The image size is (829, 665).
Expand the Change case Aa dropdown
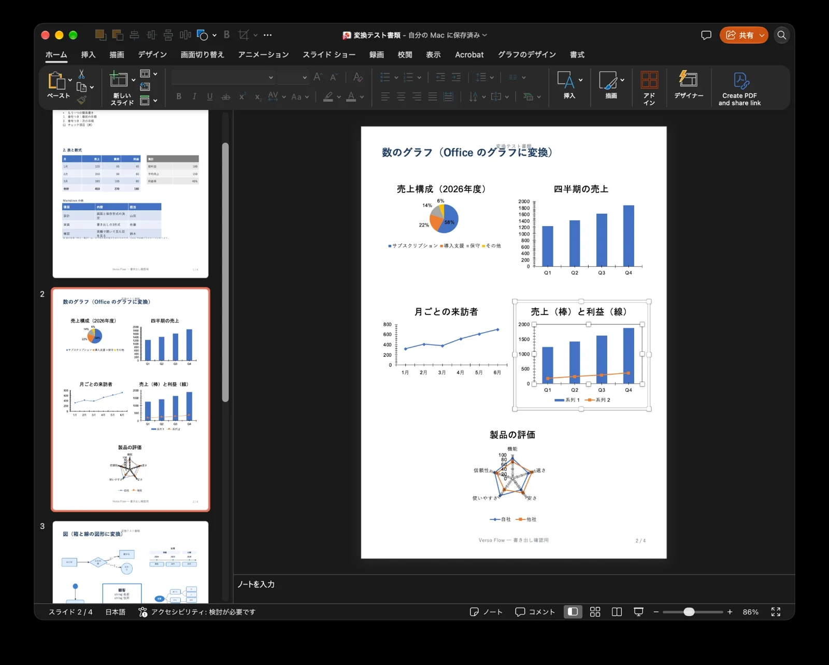pos(307,96)
